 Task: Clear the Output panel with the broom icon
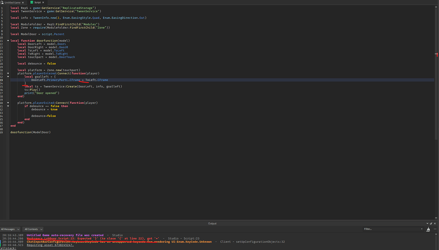(428, 229)
